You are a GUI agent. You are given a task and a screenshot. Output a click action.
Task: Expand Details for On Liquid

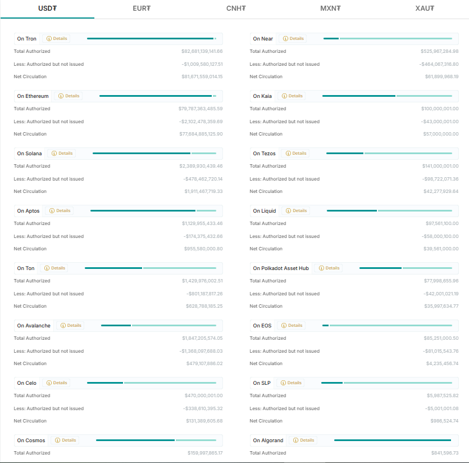(x=296, y=211)
